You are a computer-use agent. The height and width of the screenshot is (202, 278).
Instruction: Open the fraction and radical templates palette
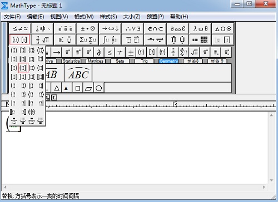pyautogui.click(x=43, y=39)
